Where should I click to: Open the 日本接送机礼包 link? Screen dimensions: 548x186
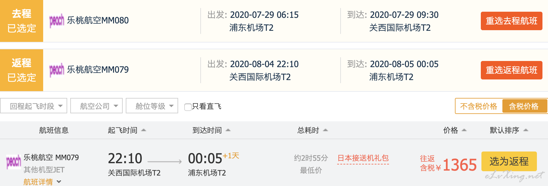[363, 158]
